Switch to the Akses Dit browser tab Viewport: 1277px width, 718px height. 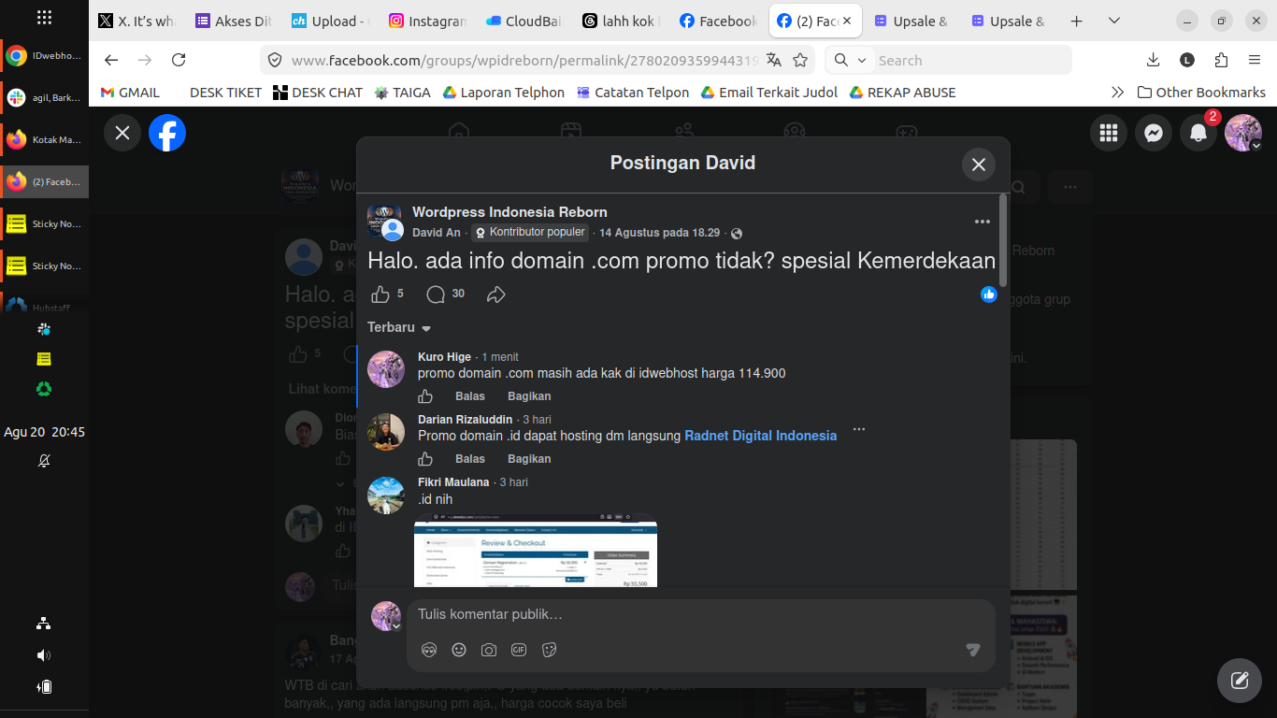click(x=234, y=21)
